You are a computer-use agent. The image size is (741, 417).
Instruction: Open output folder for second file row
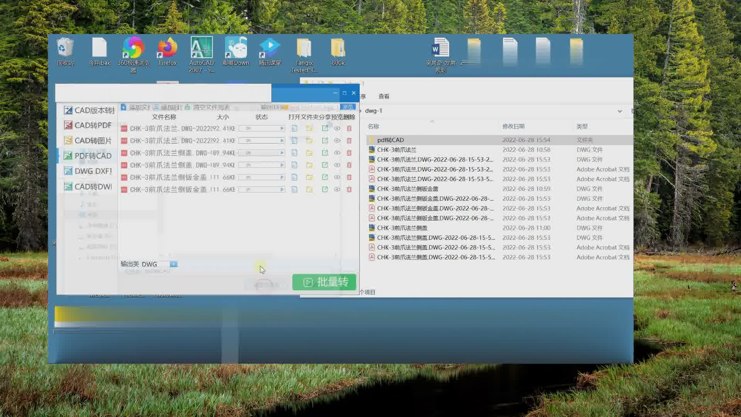pyautogui.click(x=309, y=141)
